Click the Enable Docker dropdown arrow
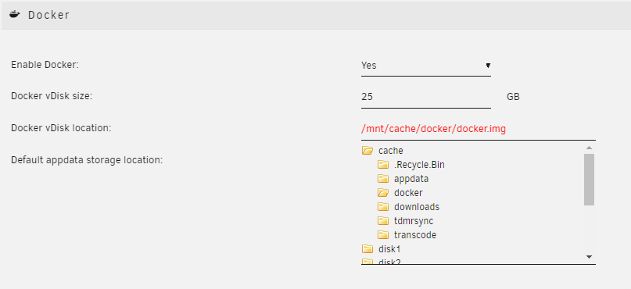 tap(488, 66)
